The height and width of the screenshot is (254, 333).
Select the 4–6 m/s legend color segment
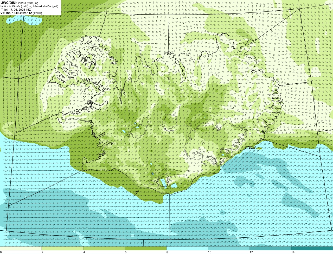click(x=104, y=249)
